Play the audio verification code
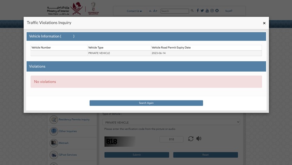292x165 pixels. point(199,139)
